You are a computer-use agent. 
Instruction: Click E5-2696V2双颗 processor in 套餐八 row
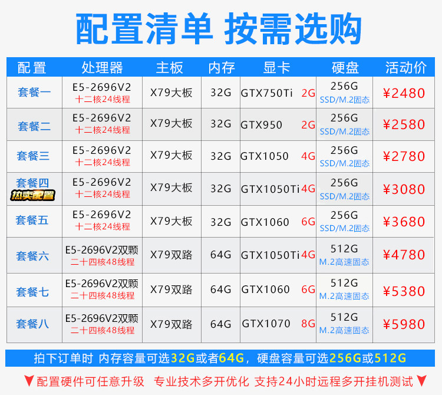point(102,318)
